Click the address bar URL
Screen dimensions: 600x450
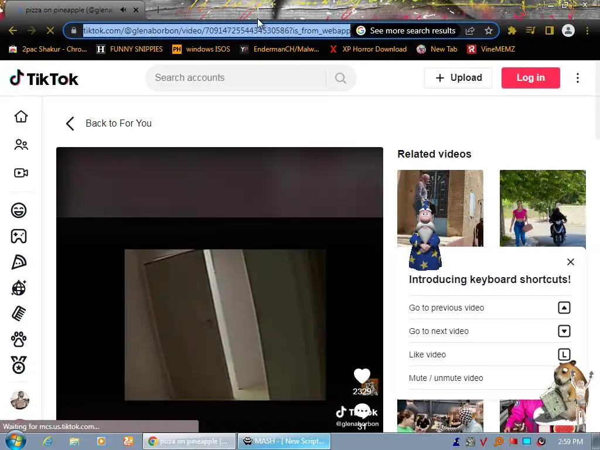click(217, 30)
